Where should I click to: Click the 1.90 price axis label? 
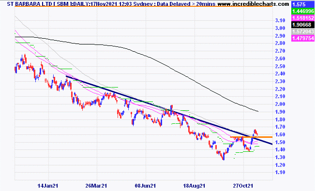tap(280, 112)
